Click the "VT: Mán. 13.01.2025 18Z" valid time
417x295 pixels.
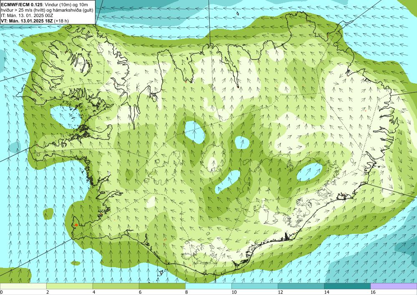tap(27, 21)
